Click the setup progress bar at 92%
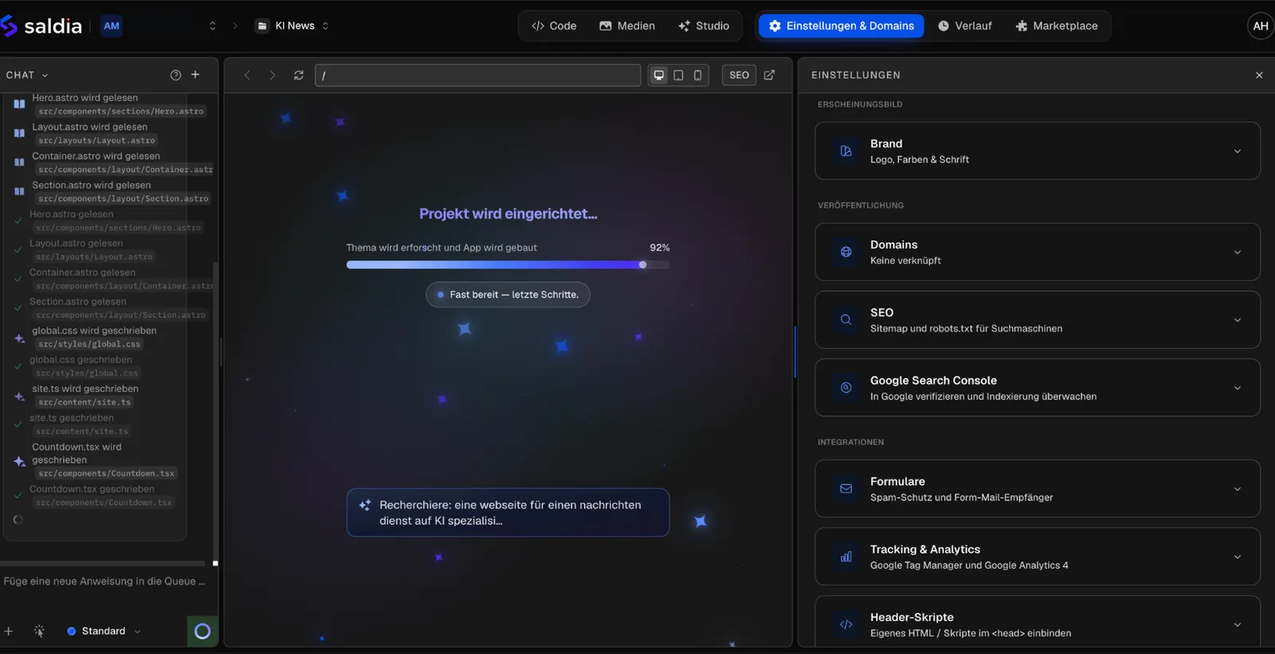 click(x=508, y=264)
